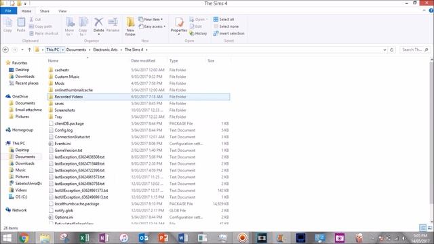Screen dimensions: 434x244
Task: Go back with the navigation arrow
Action: click(x=5, y=49)
